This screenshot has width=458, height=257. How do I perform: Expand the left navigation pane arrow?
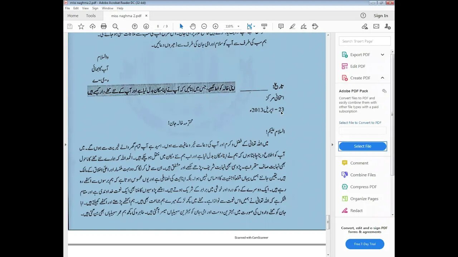tap(65, 145)
